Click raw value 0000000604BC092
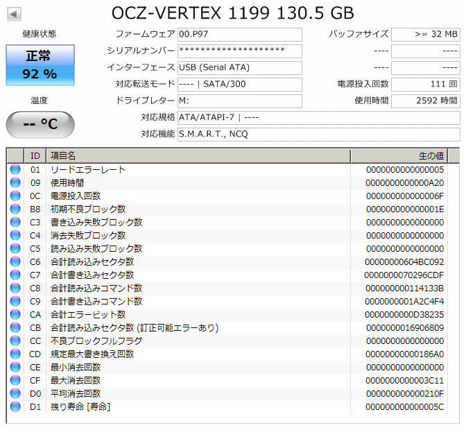 pyautogui.click(x=404, y=261)
